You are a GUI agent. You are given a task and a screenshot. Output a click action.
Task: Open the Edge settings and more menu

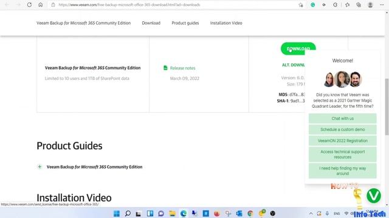pyautogui.click(x=382, y=5)
